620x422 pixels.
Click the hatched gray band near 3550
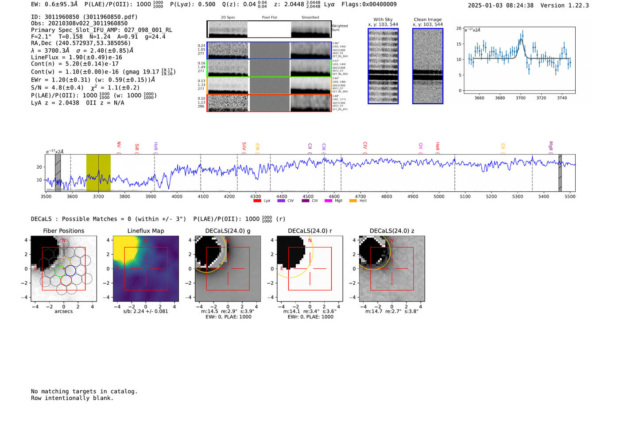(58, 173)
